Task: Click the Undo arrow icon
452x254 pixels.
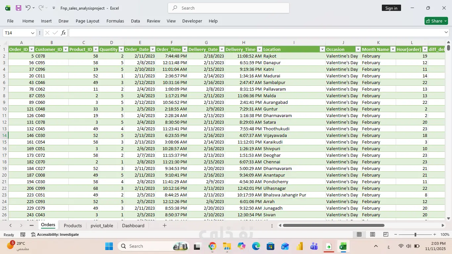Action: point(28,8)
